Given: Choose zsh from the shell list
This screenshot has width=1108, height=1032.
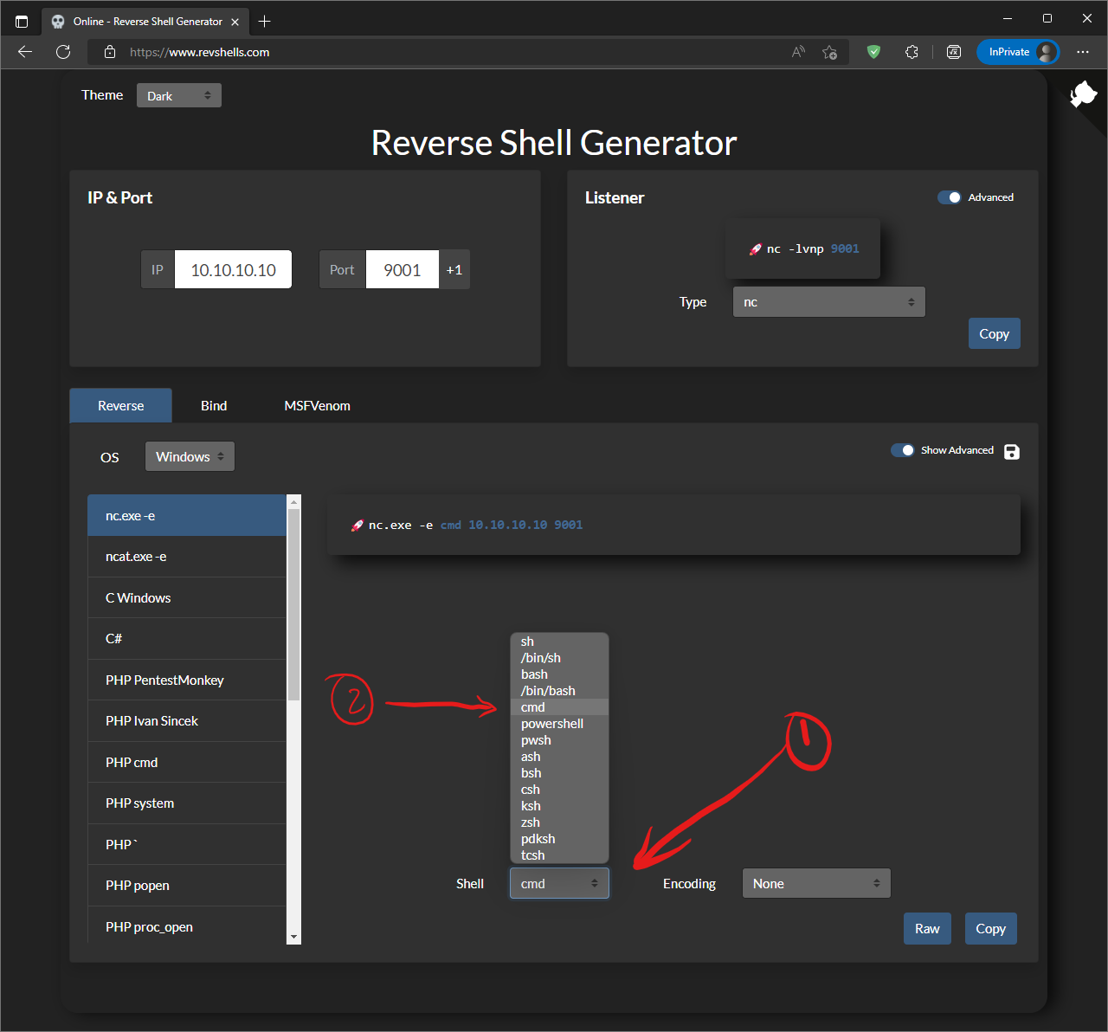Looking at the screenshot, I should [x=559, y=822].
